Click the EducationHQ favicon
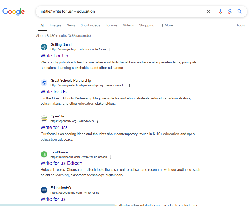Screen dimensions: 251x206 (44, 190)
